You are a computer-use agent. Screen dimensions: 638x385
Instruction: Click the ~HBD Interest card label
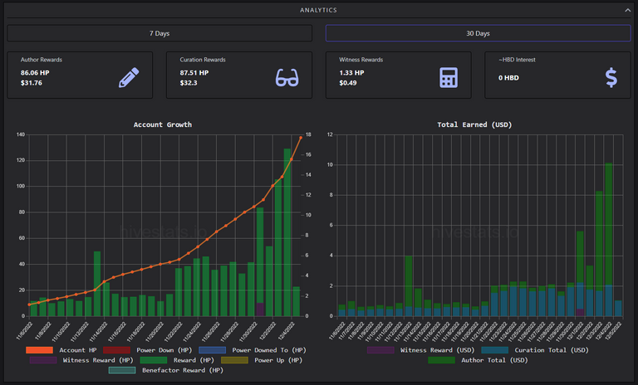pyautogui.click(x=517, y=60)
